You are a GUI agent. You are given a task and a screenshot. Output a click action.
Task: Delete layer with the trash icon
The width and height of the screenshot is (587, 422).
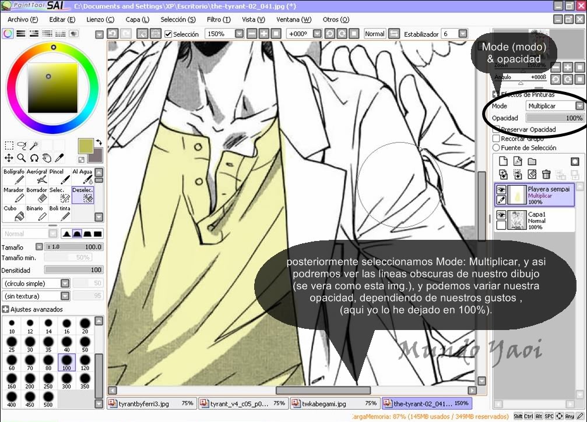tap(546, 174)
